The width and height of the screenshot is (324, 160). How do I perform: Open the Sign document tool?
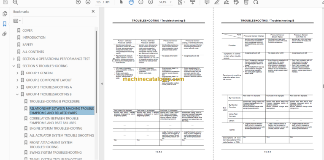click(x=226, y=2)
